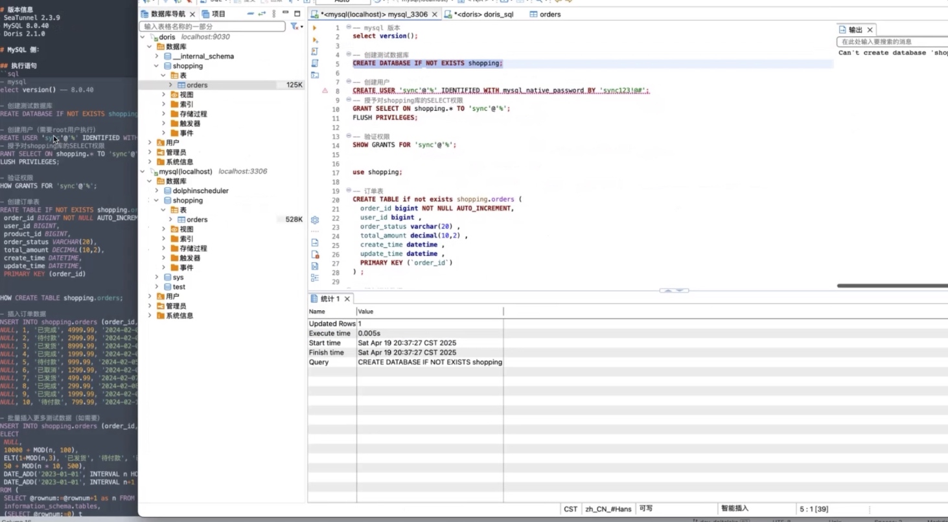
Task: Open the navigator filter configuration icon
Action: point(295,27)
